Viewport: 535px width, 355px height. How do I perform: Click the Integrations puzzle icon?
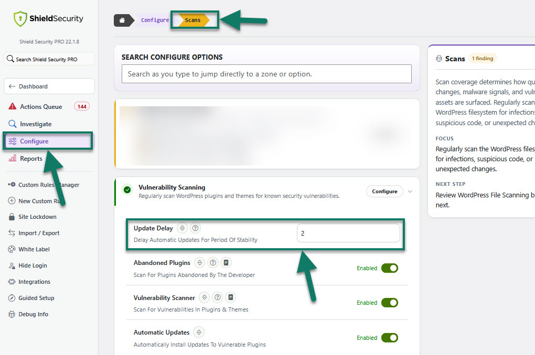12,282
